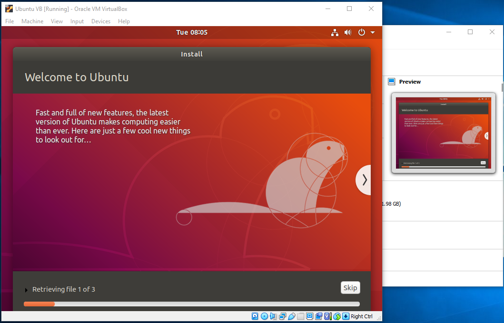Screen dimensions: 504x323
Task: Open the Devices menu
Action: (101, 21)
